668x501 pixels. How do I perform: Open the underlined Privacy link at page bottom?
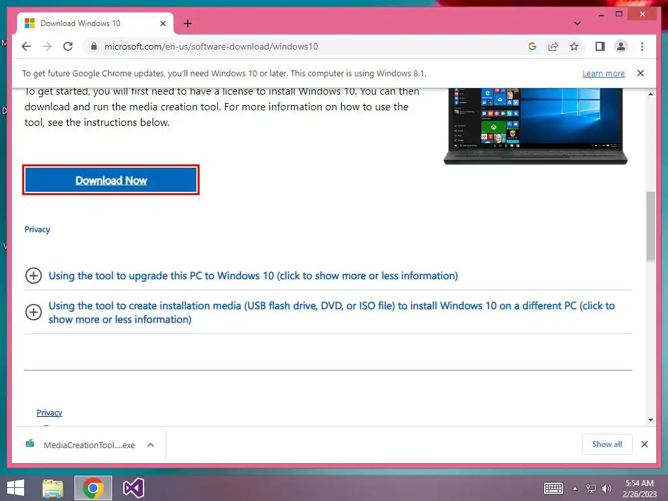[x=49, y=412]
